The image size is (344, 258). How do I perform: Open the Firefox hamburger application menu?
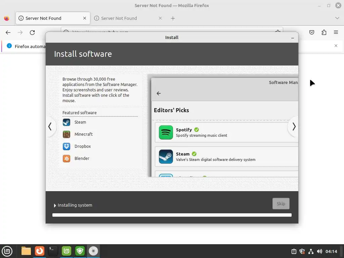click(336, 33)
